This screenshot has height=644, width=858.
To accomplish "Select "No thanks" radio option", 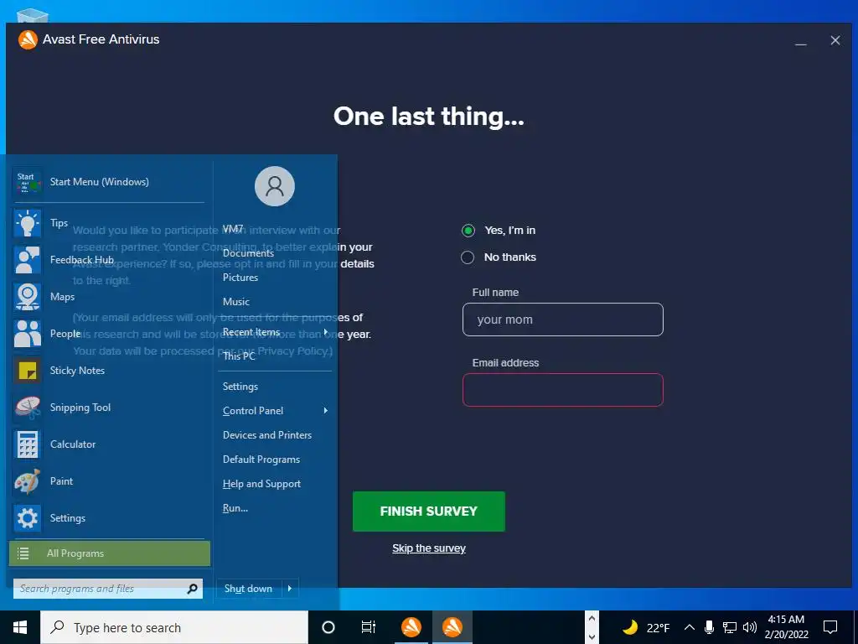I will (x=468, y=257).
